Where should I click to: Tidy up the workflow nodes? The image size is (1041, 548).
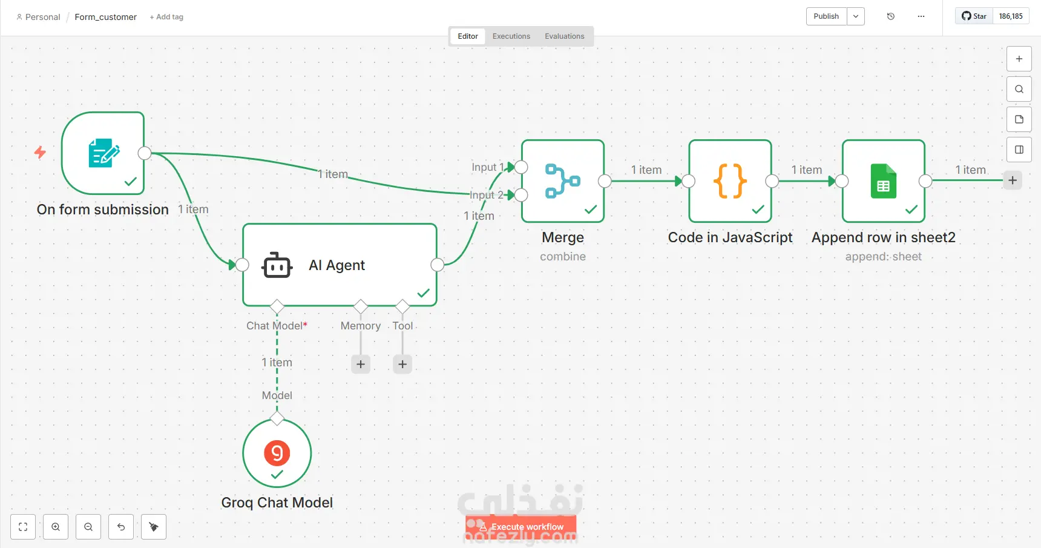click(154, 527)
